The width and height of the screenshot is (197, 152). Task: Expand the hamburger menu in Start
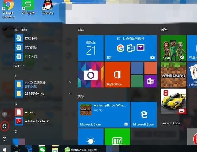[x=4, y=30]
